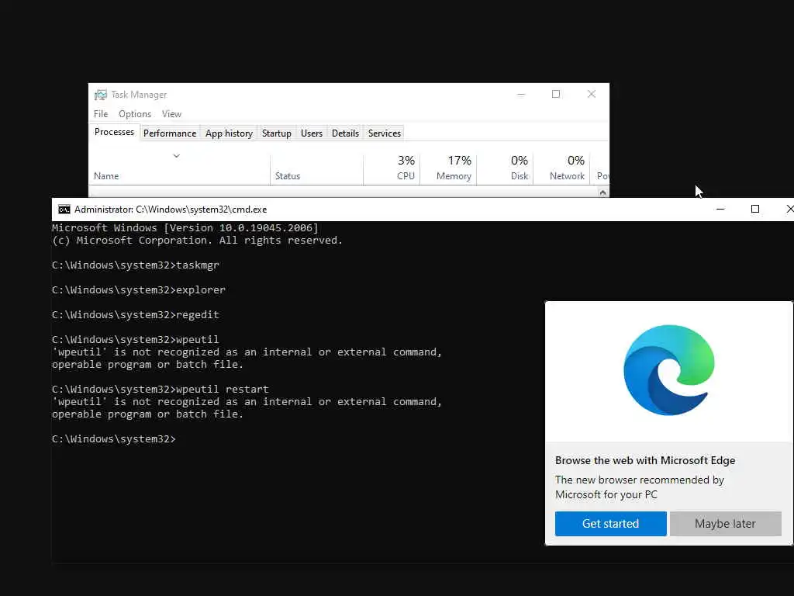Sort by the Memory column header

[448, 170]
